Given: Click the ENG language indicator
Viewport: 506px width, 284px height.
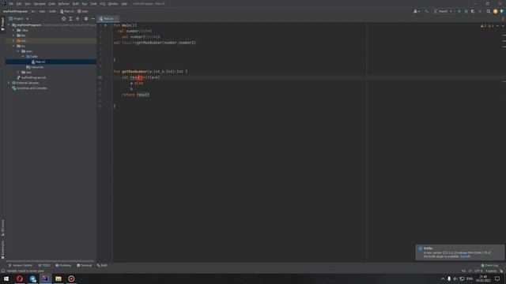Looking at the screenshot, I should point(470,278).
